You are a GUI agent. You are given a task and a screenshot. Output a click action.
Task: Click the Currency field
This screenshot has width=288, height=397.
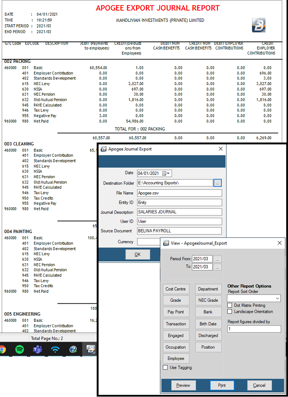click(x=149, y=241)
